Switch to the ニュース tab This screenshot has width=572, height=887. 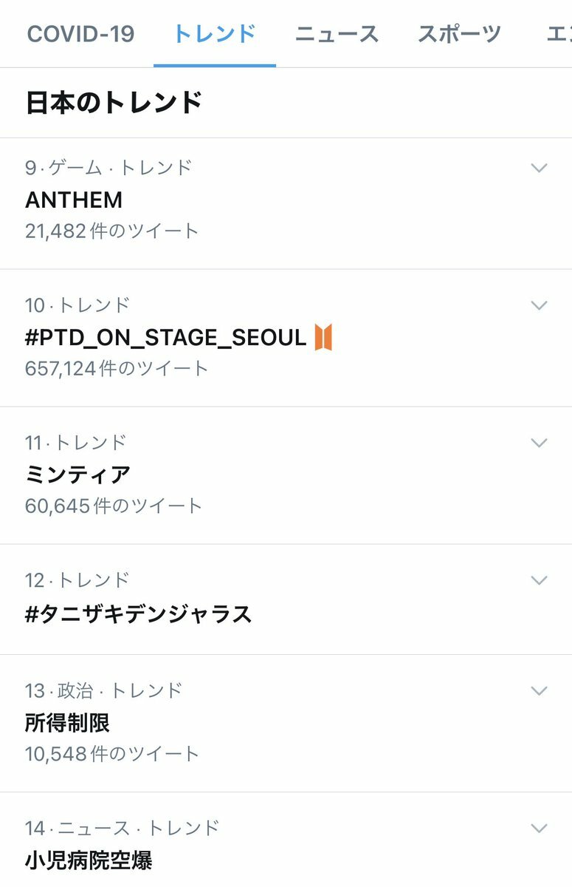click(x=337, y=34)
